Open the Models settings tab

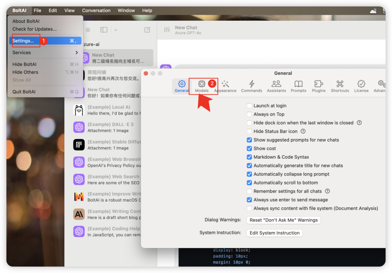tap(201, 86)
